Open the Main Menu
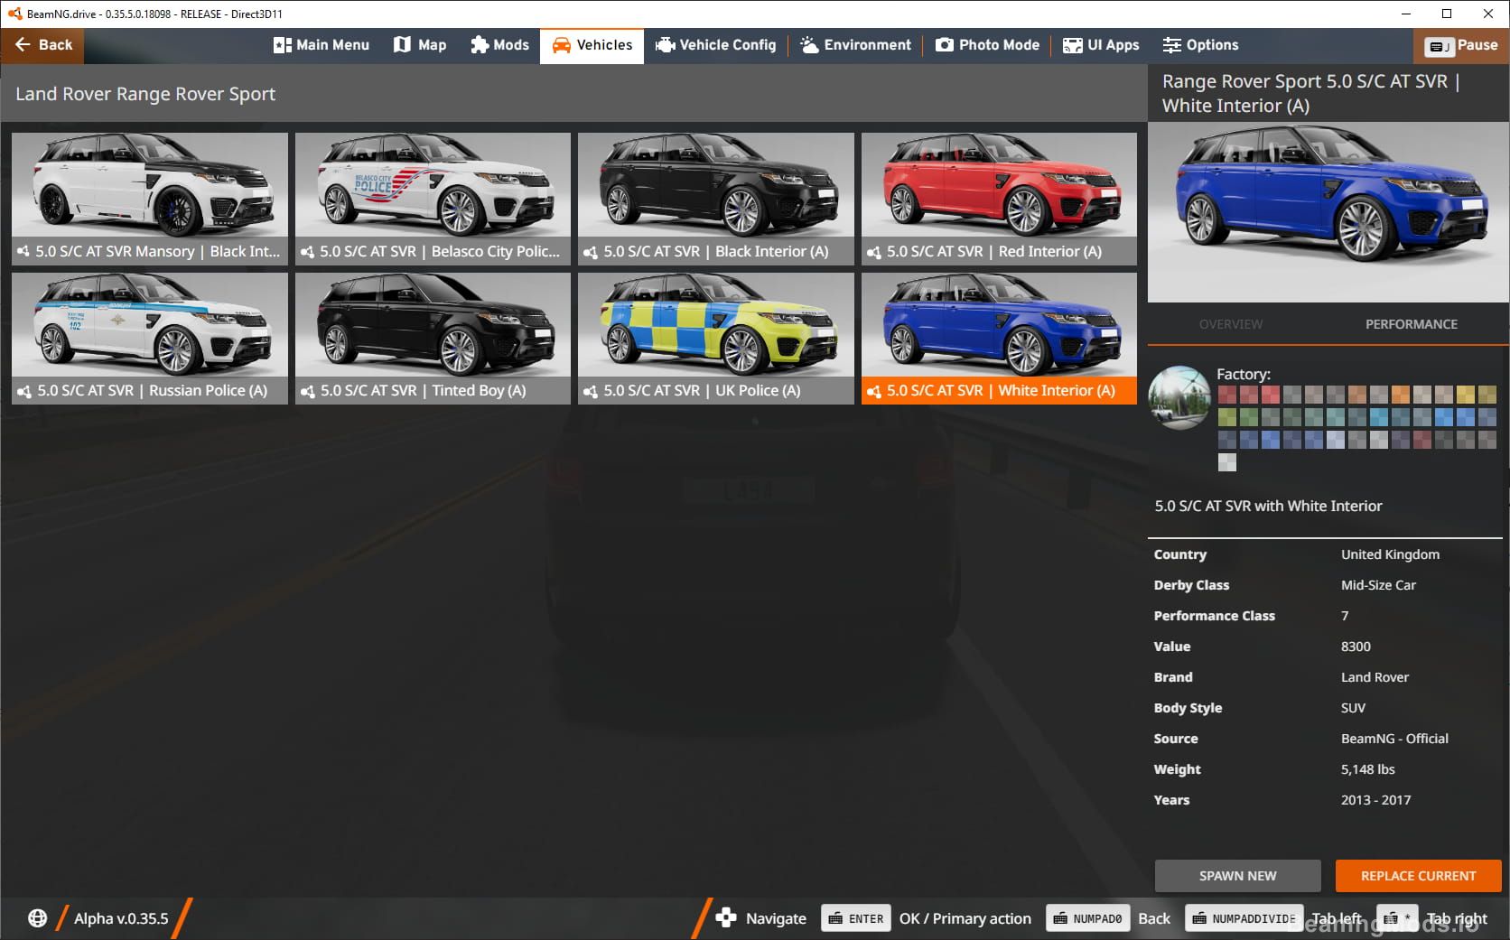Screen dimensions: 1510x940 click(x=322, y=45)
